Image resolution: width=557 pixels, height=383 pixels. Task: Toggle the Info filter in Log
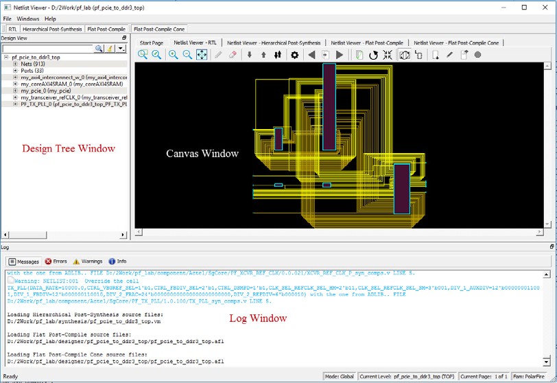(117, 262)
